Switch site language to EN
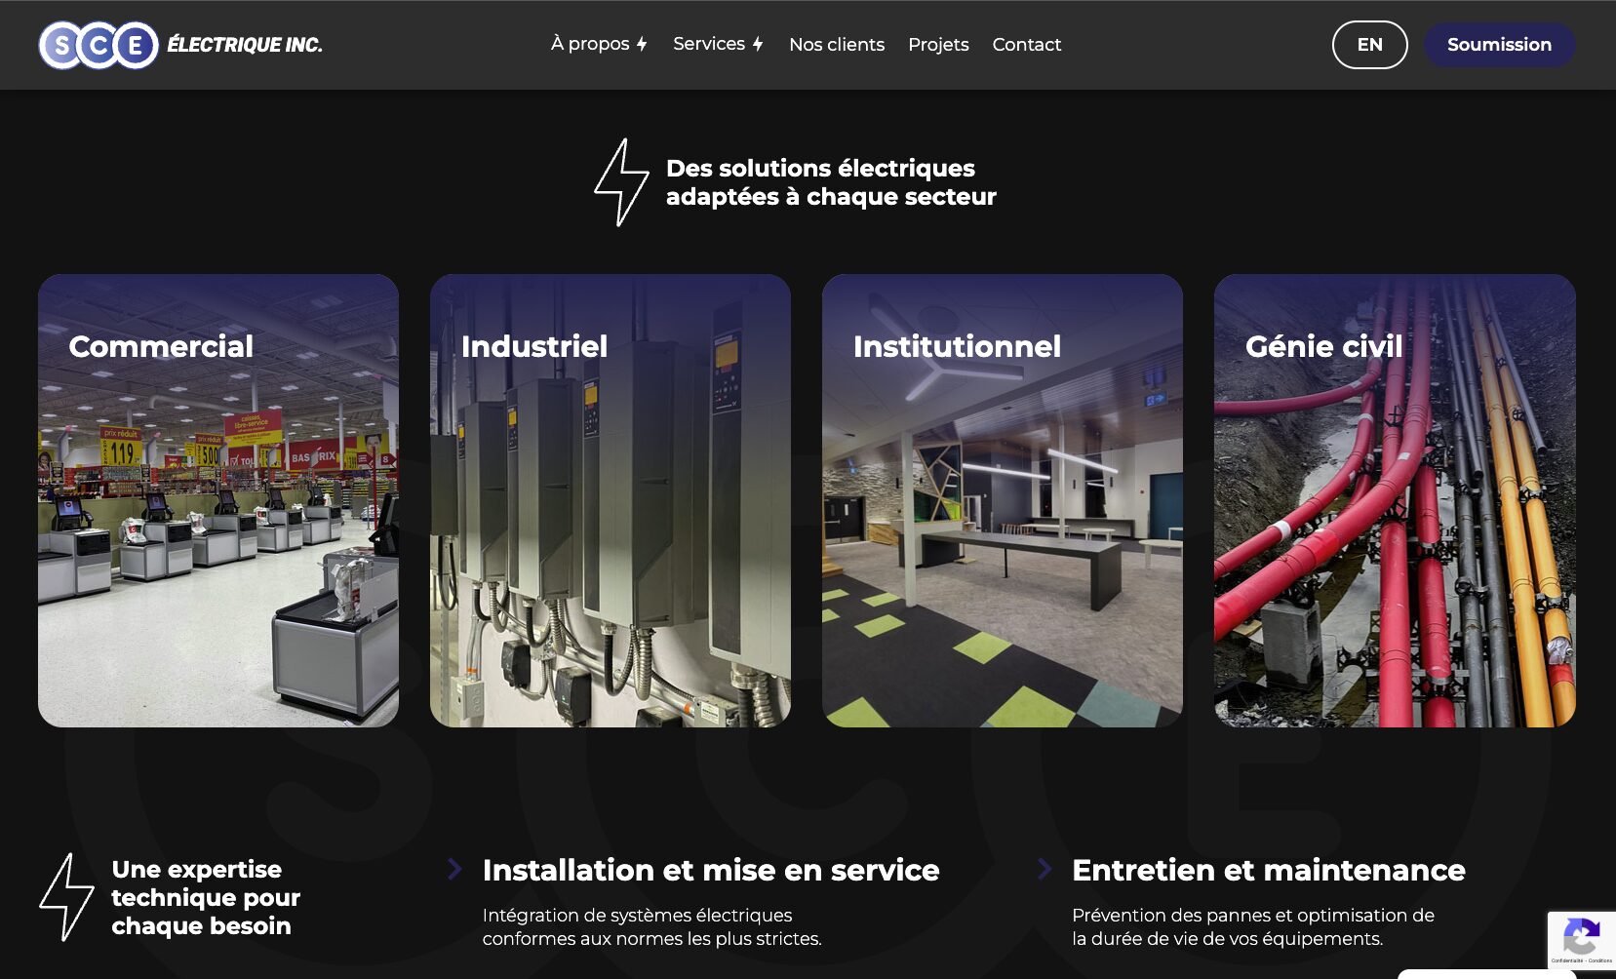 (1369, 45)
